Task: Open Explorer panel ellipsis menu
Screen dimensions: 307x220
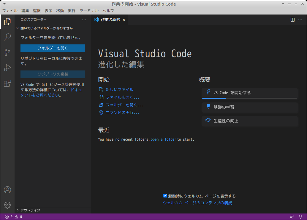Action: tap(84, 20)
